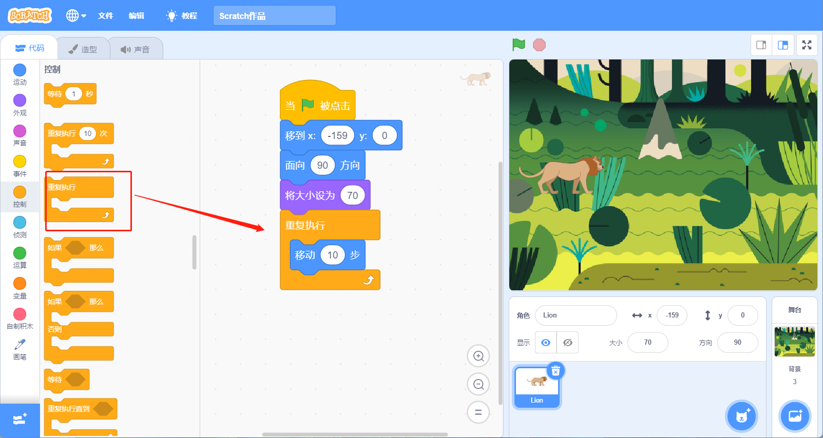This screenshot has width=823, height=438.
Task: Select the 控制 block category
Action: click(20, 196)
